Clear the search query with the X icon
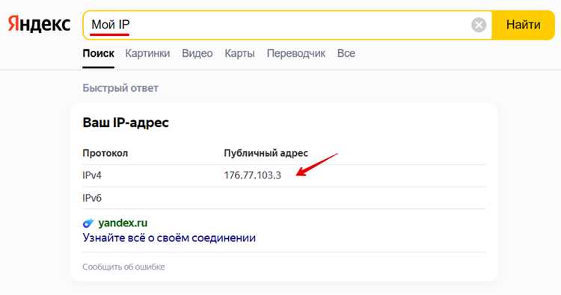 (x=479, y=25)
